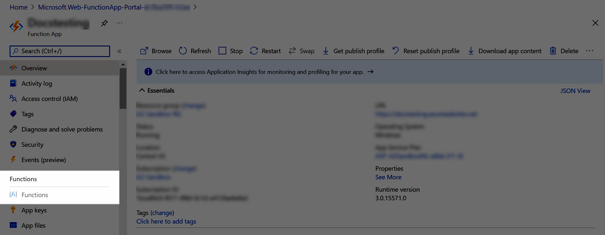Image resolution: width=605 pixels, height=235 pixels.
Task: Click the Diagnose wrench icon
Action: (13, 129)
